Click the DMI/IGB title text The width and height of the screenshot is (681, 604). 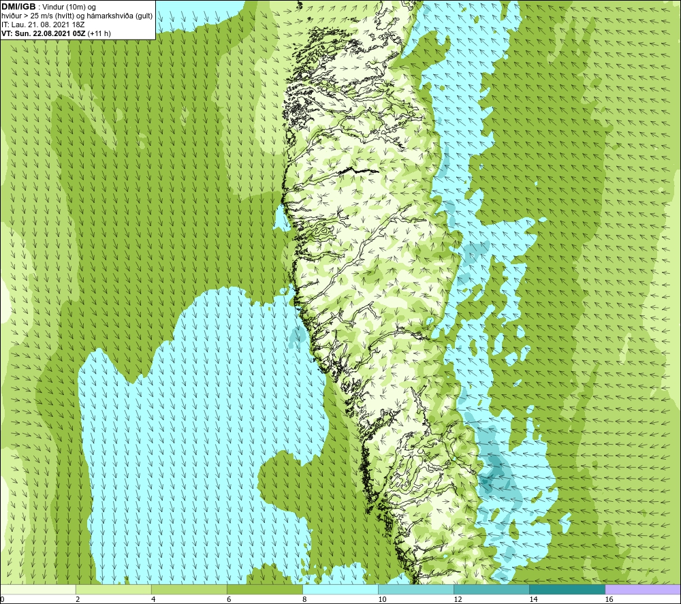(18, 7)
